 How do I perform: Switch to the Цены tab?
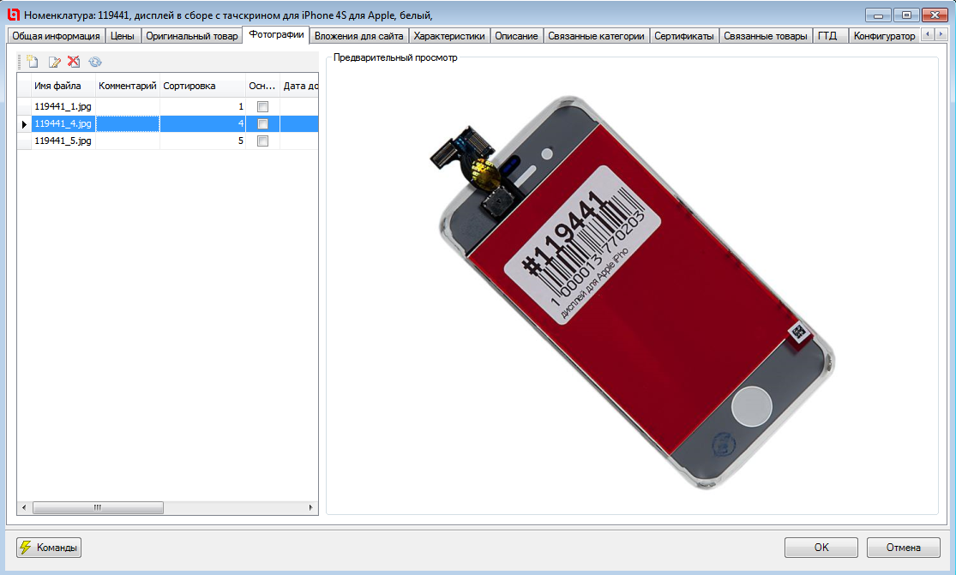[123, 36]
